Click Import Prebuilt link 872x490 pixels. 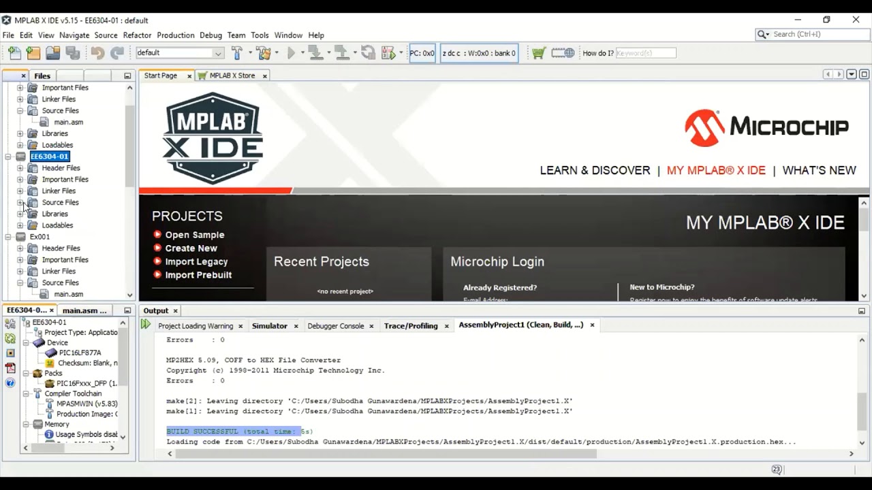[x=198, y=275]
